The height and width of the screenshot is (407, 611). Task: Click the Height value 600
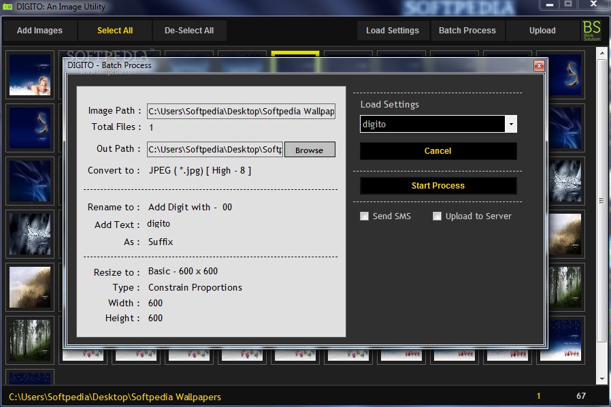coord(156,318)
